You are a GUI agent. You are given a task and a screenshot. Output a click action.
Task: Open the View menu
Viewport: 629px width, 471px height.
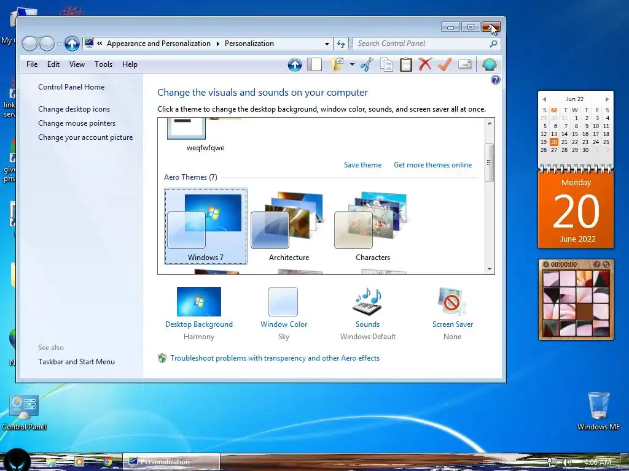pos(77,64)
